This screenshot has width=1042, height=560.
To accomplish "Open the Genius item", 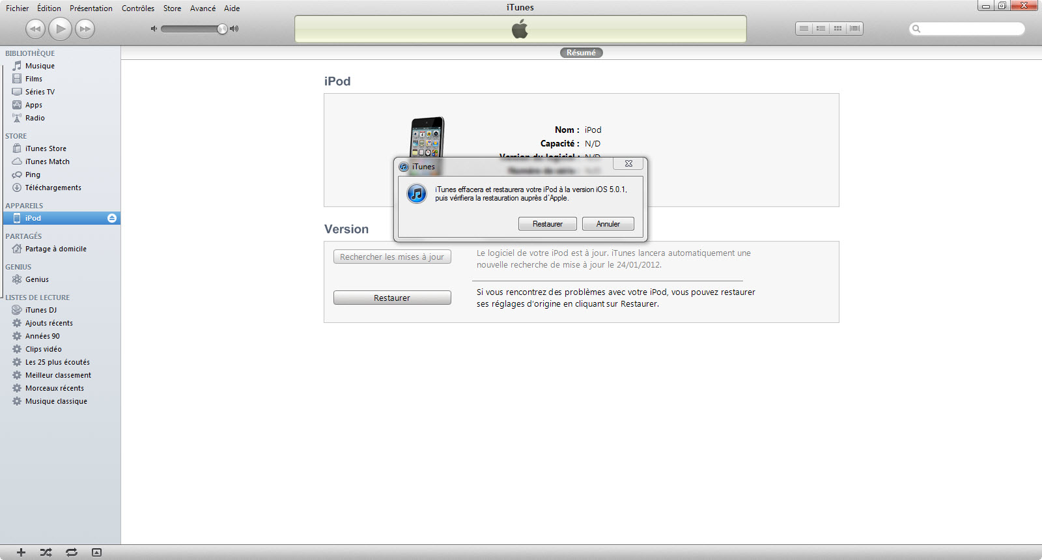I will tap(36, 279).
